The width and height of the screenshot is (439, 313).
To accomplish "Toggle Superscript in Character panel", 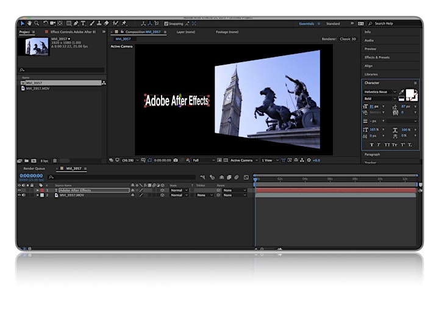I will pos(402,145).
